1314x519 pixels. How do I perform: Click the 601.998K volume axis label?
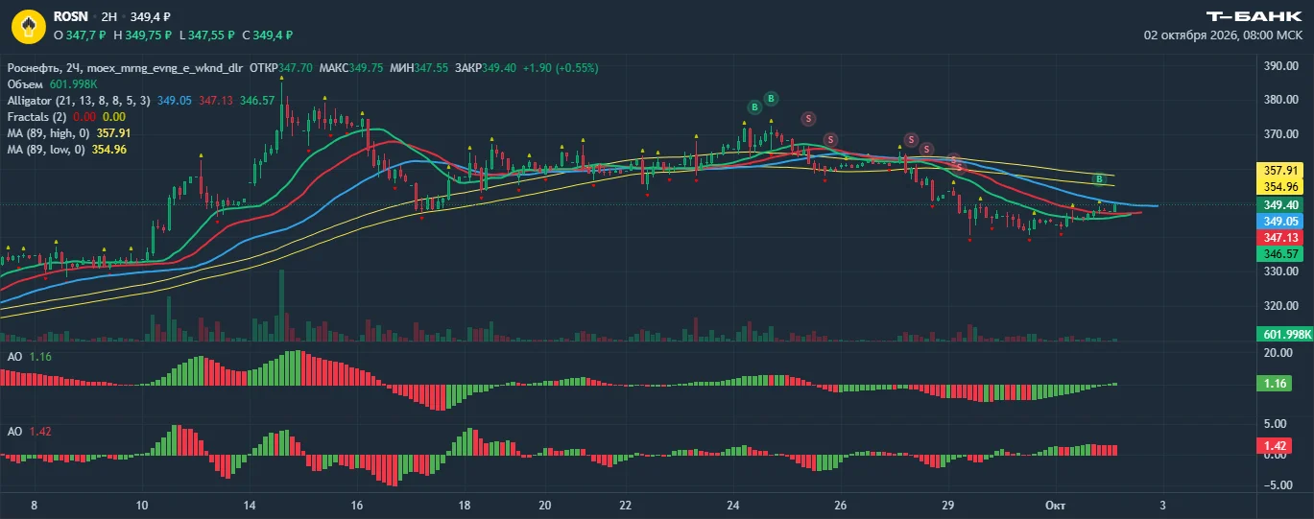pyautogui.click(x=1283, y=334)
